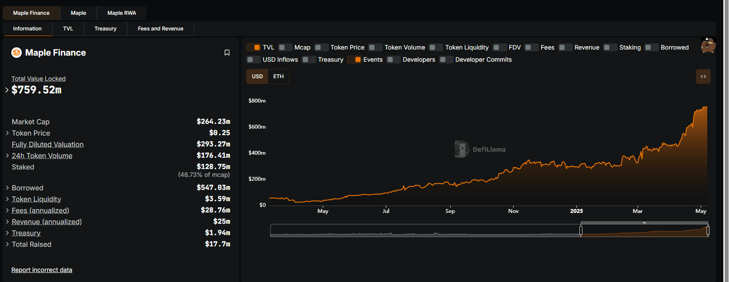Open the Information tab

tap(27, 29)
